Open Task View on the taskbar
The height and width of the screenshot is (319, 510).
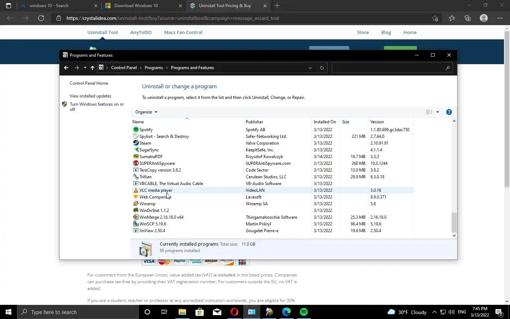[x=164, y=312]
